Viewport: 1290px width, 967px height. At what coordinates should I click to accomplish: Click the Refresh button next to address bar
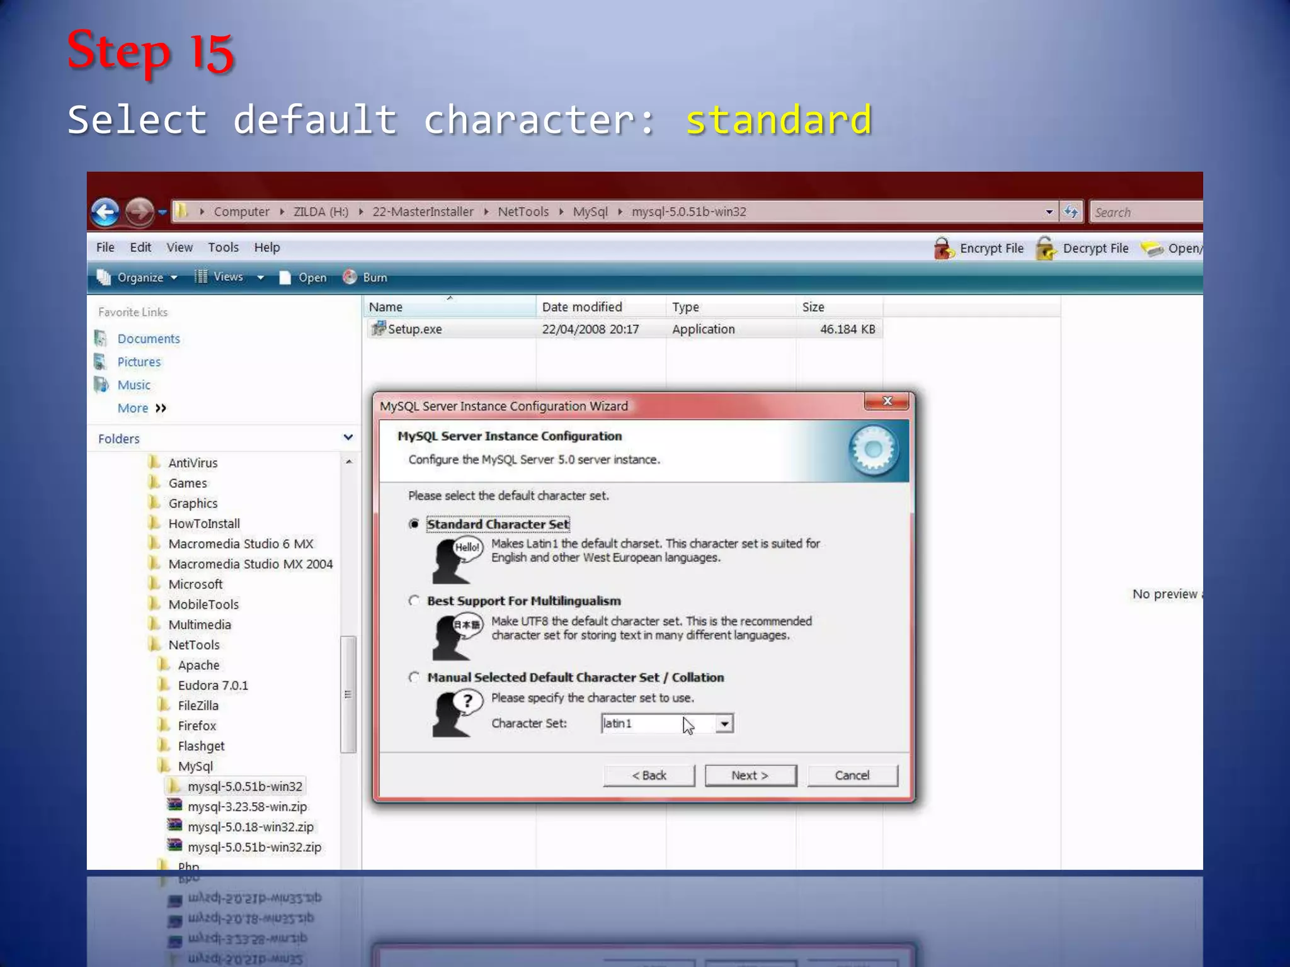(x=1071, y=212)
